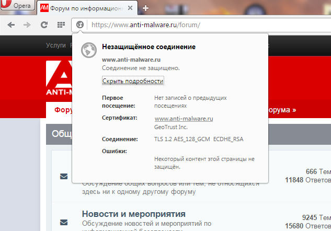This screenshot has height=231, width=331.
Task: Click the 'TLS 1.2 AES_128_GCM ECDHE_RSA' connection text
Action: tap(199, 139)
